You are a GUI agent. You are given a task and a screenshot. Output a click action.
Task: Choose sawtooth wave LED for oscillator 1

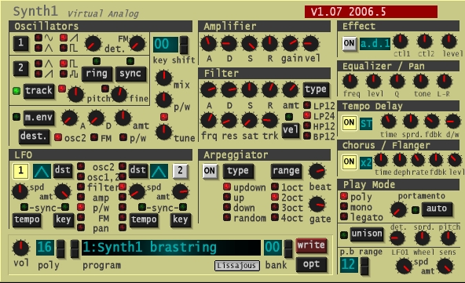pyautogui.click(x=64, y=38)
